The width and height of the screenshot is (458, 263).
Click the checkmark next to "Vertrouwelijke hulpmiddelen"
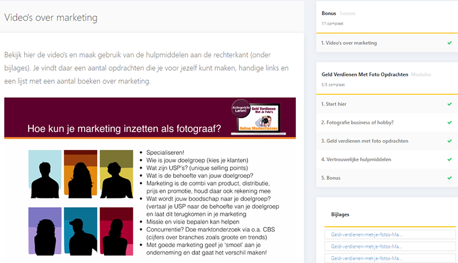[x=449, y=159]
